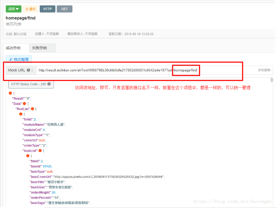The height and width of the screenshot is (208, 277).
Task: Click the "orderType":"2" line
Action: [x=34, y=145]
